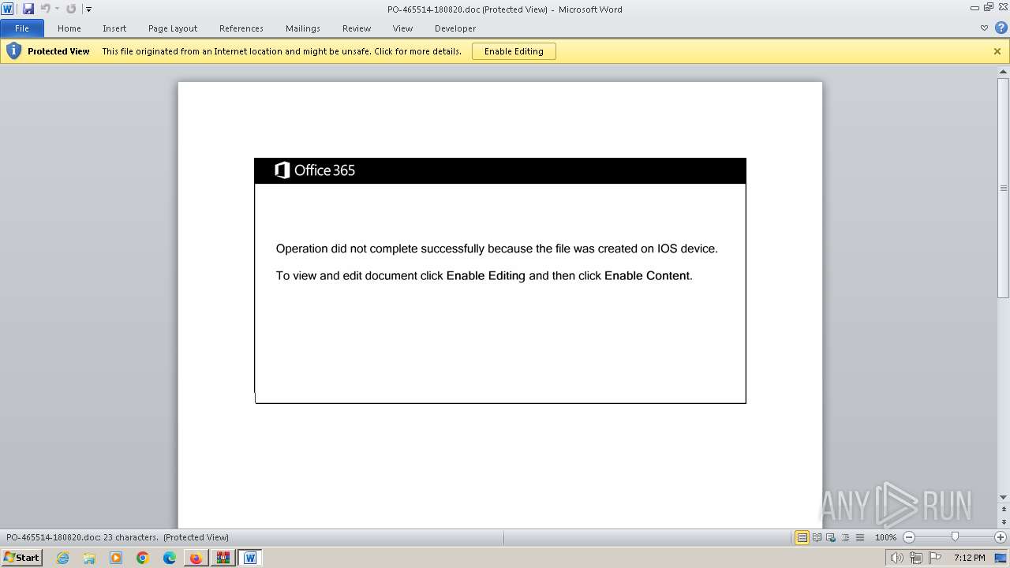The height and width of the screenshot is (568, 1010).
Task: Switch to Draft view
Action: click(859, 537)
